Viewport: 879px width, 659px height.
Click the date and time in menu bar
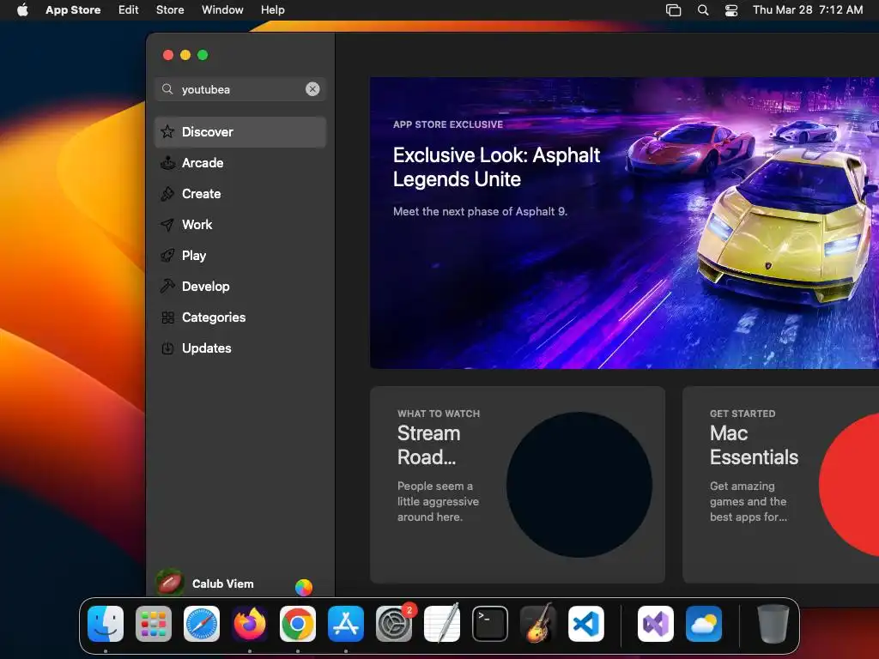coord(808,9)
